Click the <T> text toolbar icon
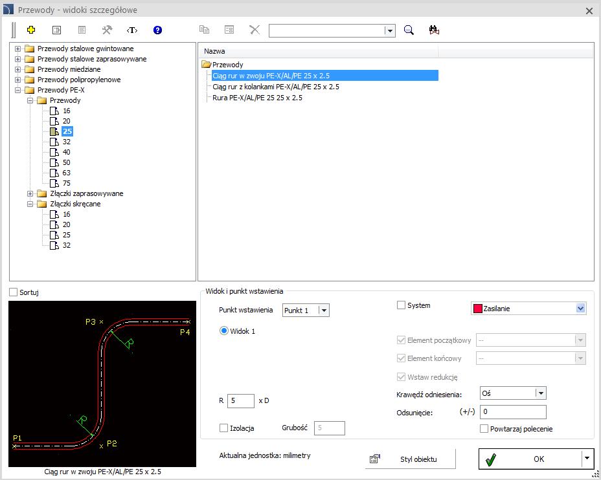601x480 pixels. 132,30
